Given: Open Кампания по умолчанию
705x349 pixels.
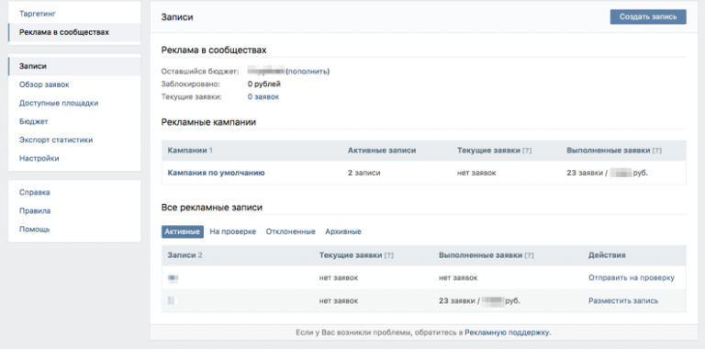Looking at the screenshot, I should [x=216, y=173].
